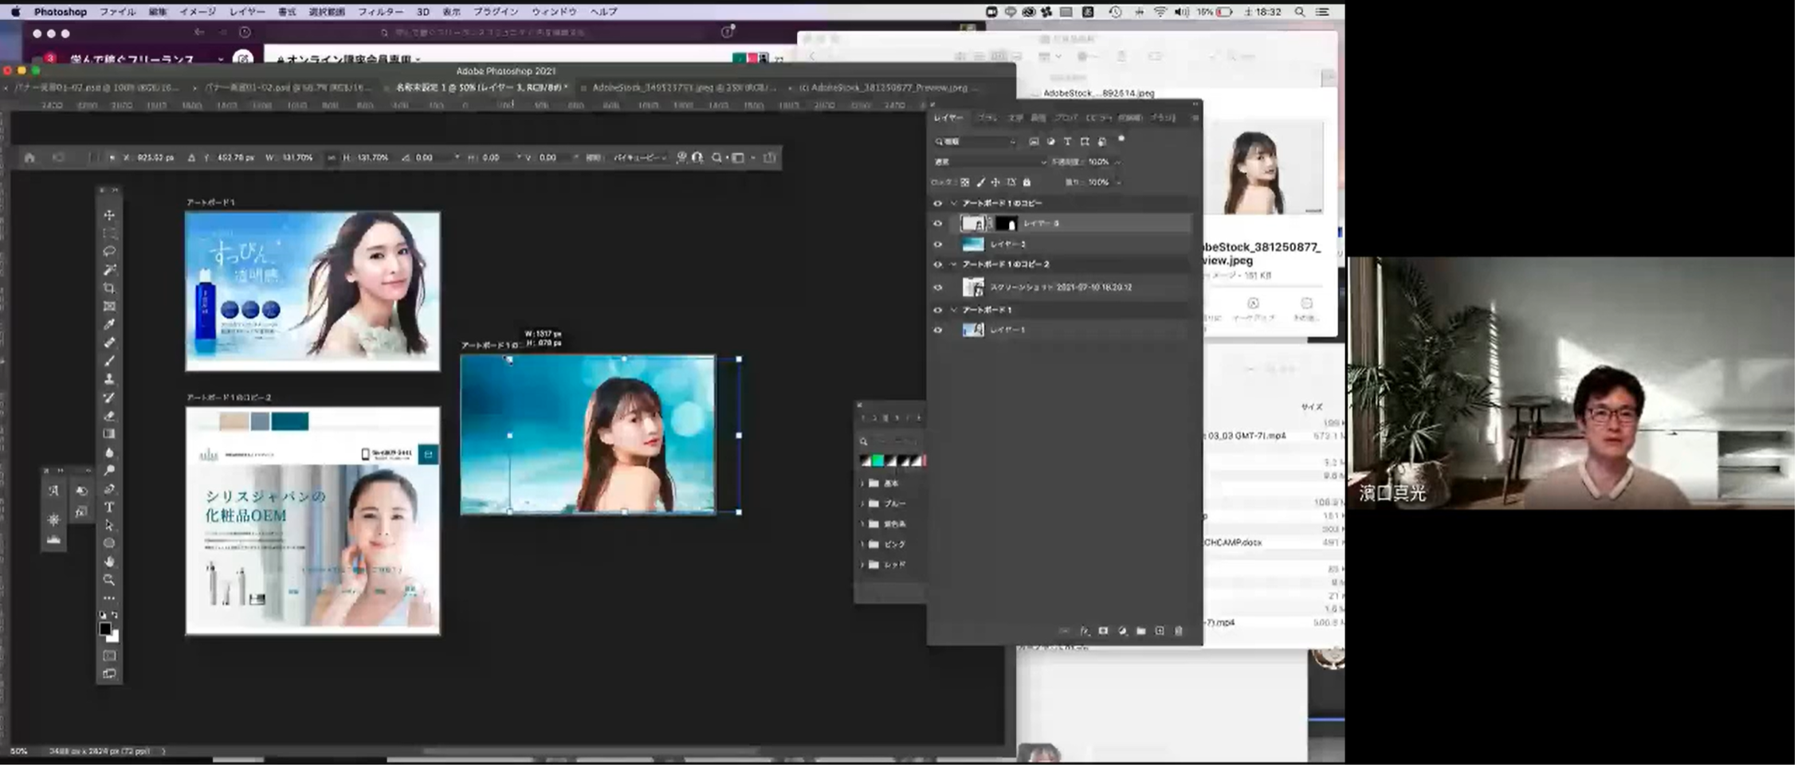Click the foreground color swatch
The height and width of the screenshot is (783, 1798).
pos(104,629)
